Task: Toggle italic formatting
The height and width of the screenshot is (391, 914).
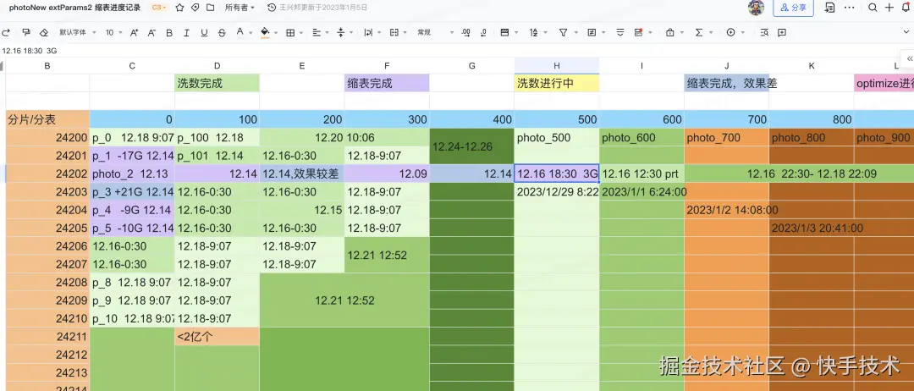Action: pos(186,33)
